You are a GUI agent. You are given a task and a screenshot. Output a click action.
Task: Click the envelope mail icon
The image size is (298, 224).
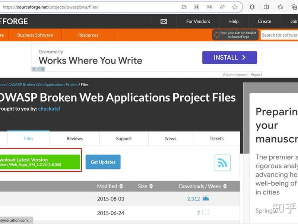click(x=164, y=21)
